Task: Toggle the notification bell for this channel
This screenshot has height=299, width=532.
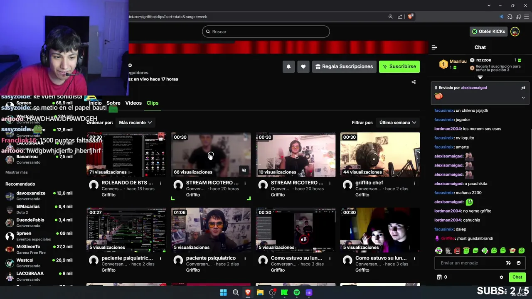Action: pyautogui.click(x=288, y=66)
